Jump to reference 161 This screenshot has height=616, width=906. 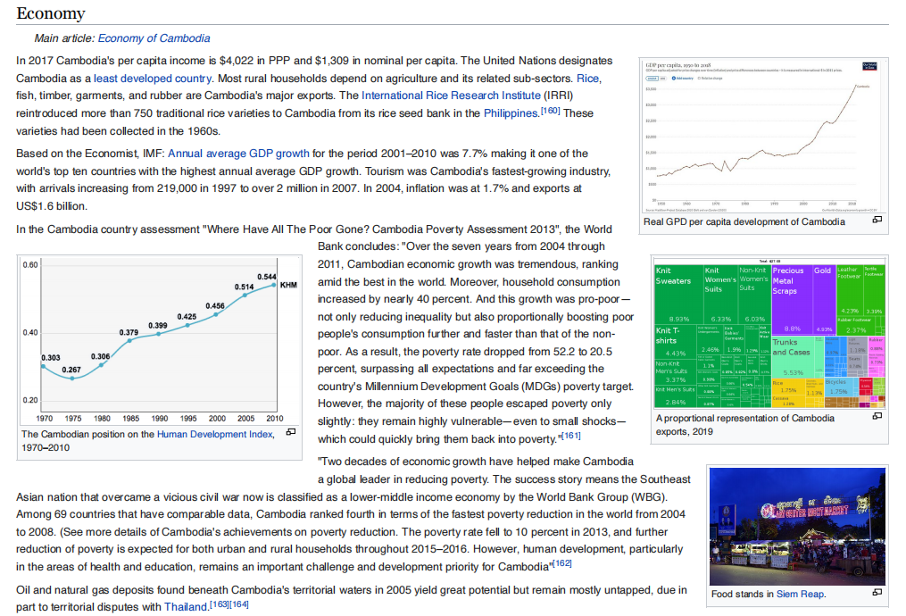point(571,436)
